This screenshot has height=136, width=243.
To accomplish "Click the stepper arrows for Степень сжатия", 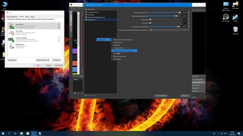I will coord(188,12).
